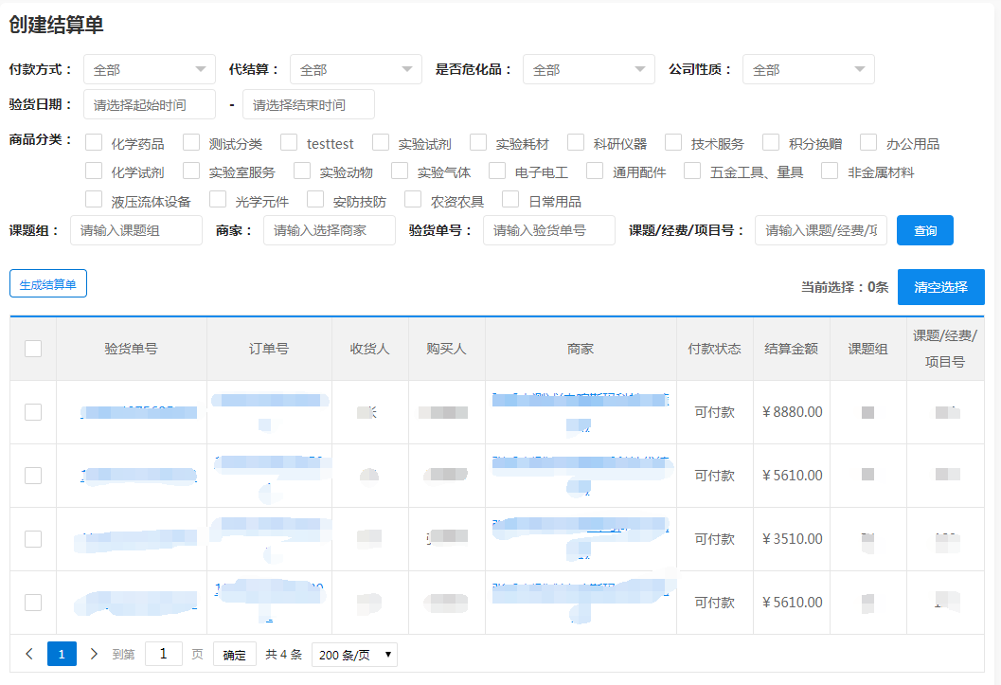Expand the 是否危化品 dropdown
This screenshot has width=1001, height=685.
(588, 69)
